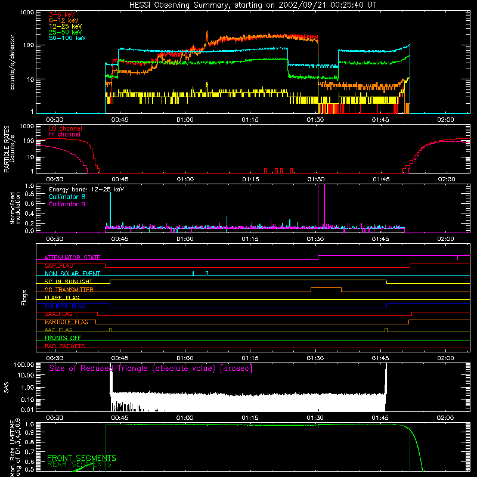Image resolution: width=477 pixels, height=477 pixels.
Task: Click the BAD_PACKETS flag label
Action: pos(65,346)
